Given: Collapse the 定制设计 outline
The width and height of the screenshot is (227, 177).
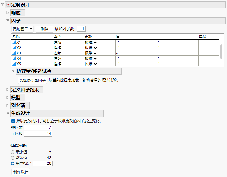Looking at the screenshot, I should [3, 4].
